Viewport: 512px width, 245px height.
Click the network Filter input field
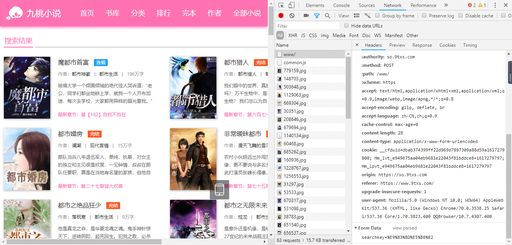[308, 26]
